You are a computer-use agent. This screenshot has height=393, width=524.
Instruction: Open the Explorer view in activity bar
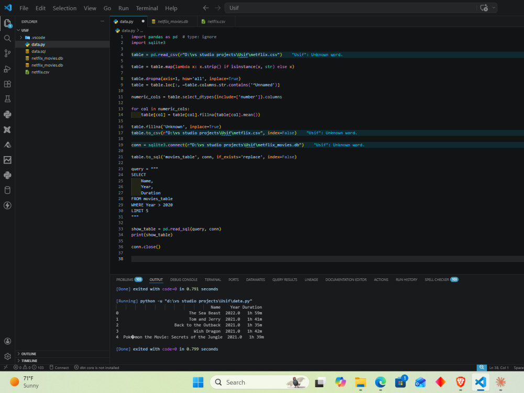click(7, 23)
